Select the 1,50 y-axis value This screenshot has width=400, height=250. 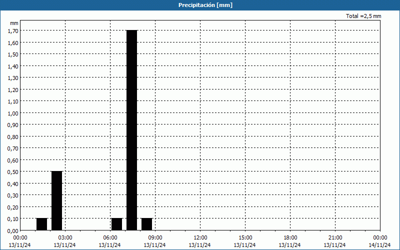pos(13,54)
